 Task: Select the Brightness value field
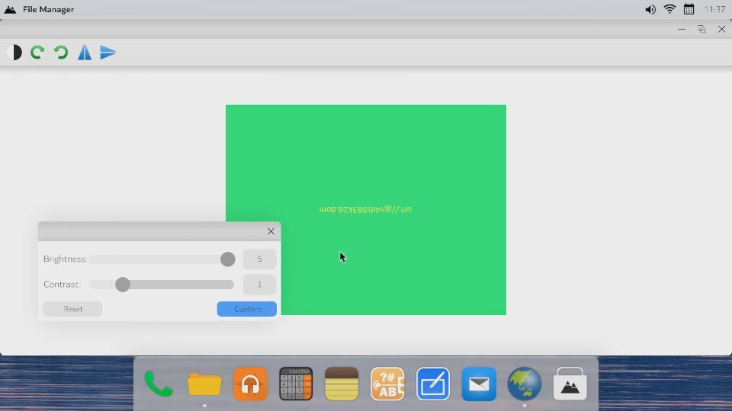[259, 259]
